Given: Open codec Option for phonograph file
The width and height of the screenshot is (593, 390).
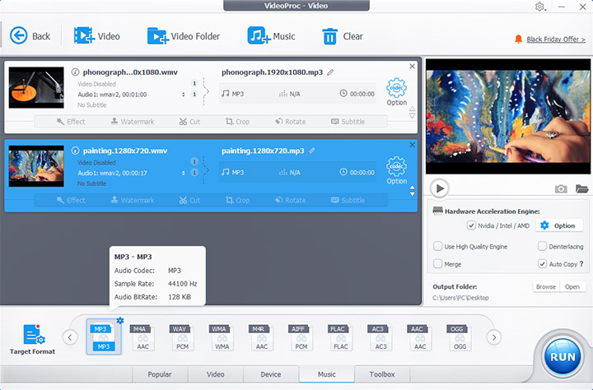Looking at the screenshot, I should pyautogui.click(x=396, y=92).
